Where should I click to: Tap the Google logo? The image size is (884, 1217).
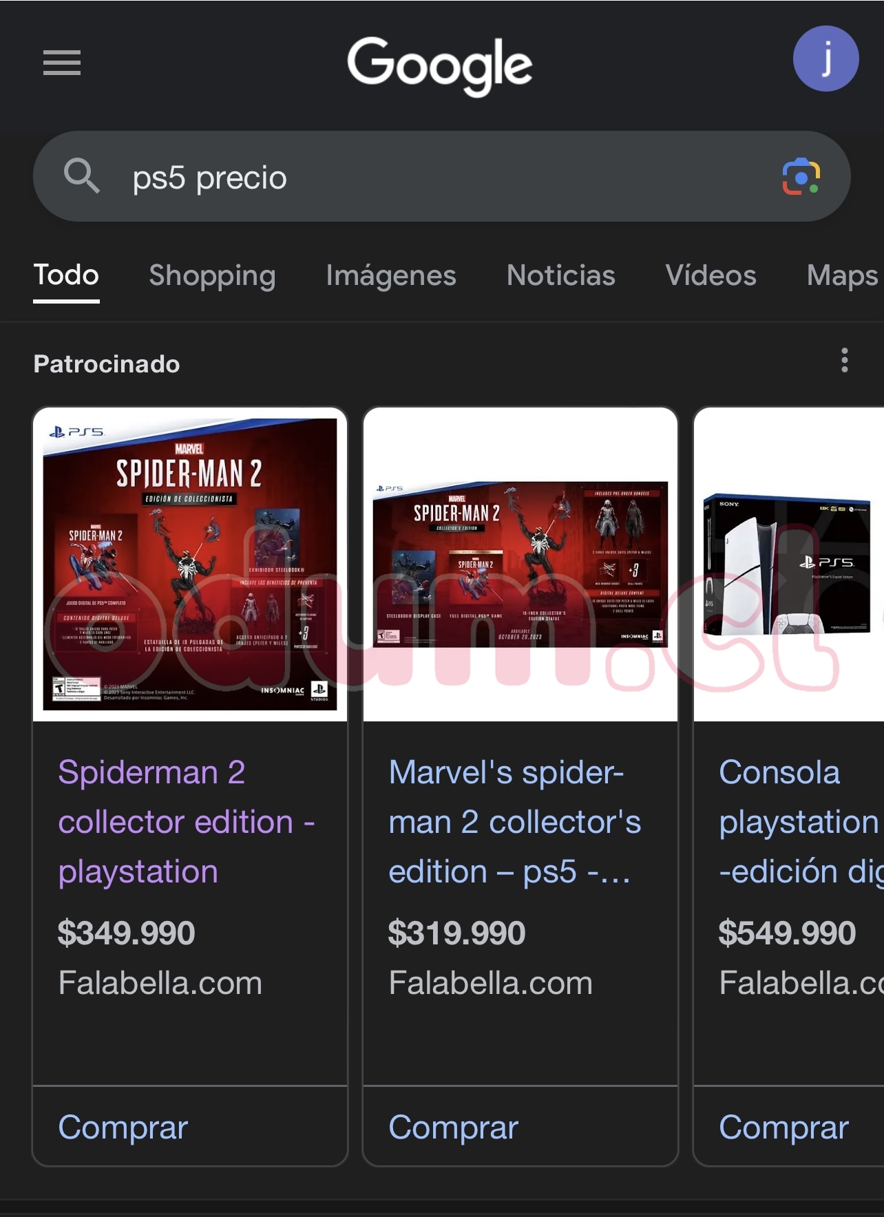click(x=440, y=65)
